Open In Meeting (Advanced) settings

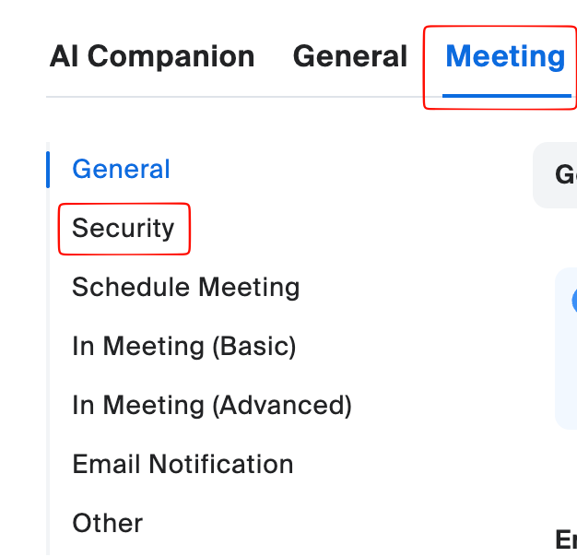point(212,406)
